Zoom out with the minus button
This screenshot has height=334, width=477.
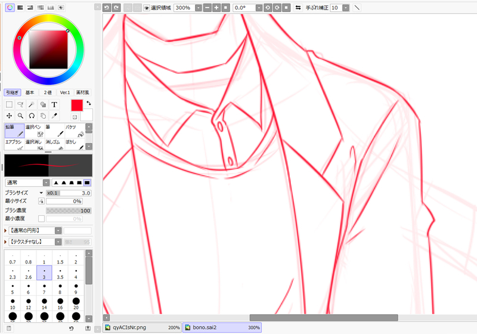pos(207,8)
